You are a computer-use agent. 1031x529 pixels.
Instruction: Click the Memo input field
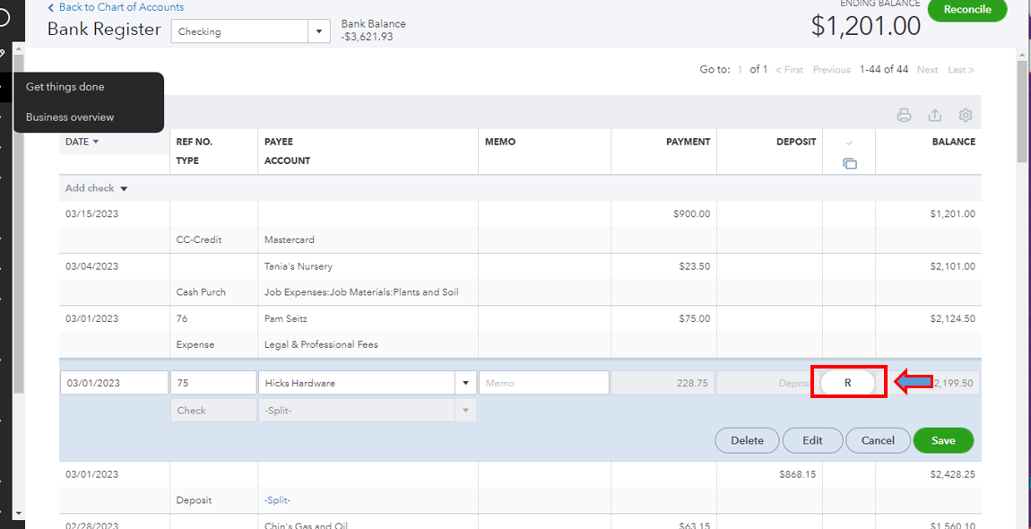tap(543, 383)
